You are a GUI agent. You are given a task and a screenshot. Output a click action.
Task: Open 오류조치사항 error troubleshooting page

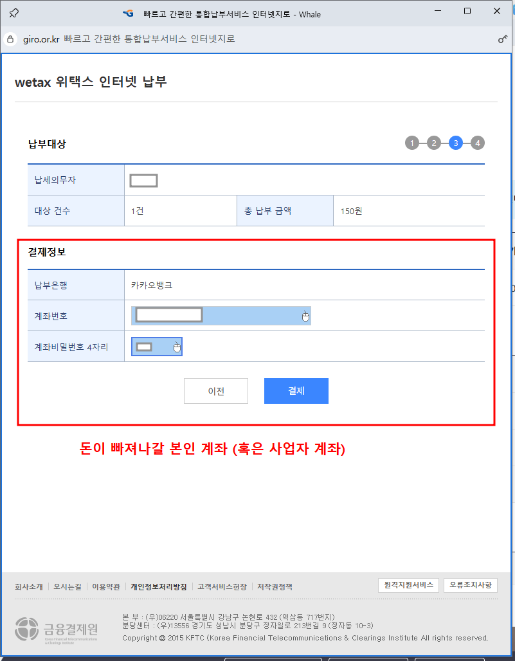click(470, 585)
